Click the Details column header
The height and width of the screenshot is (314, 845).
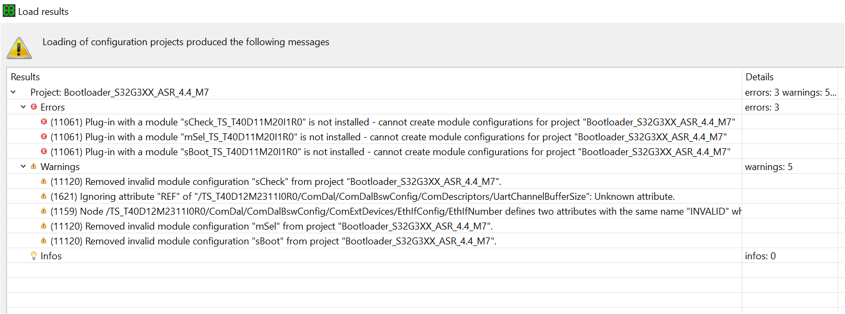[x=759, y=77]
